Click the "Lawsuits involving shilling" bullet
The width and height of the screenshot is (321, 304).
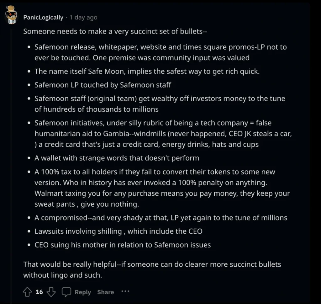(118, 231)
